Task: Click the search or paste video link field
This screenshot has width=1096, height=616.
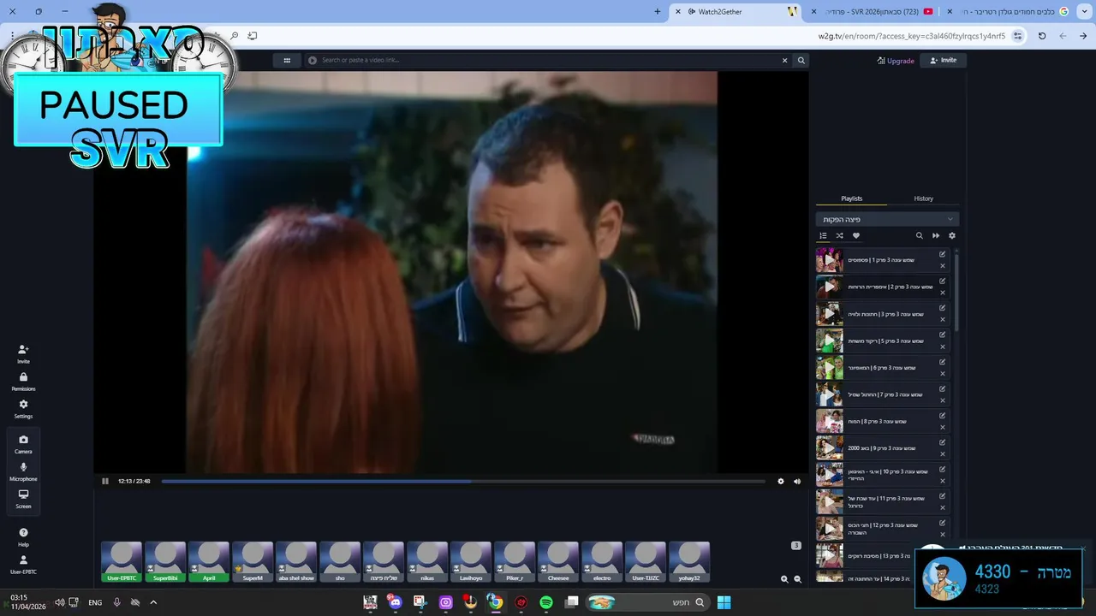Action: [x=548, y=60]
